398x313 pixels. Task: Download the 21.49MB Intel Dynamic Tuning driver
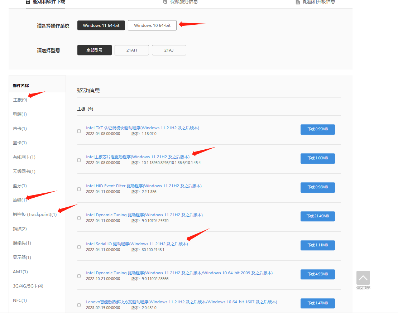[317, 216]
